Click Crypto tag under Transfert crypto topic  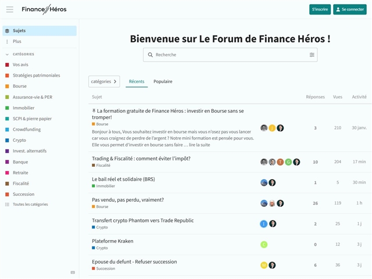pyautogui.click(x=100, y=227)
